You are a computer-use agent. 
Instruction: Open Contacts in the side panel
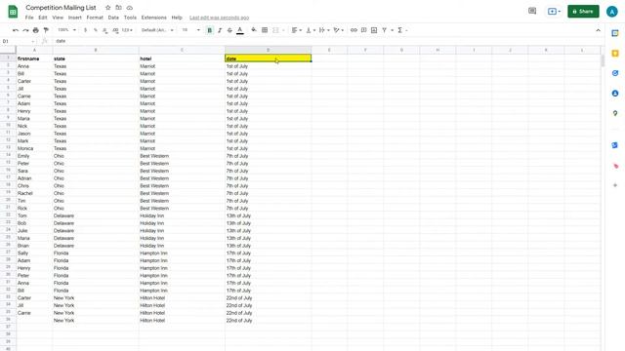[615, 94]
